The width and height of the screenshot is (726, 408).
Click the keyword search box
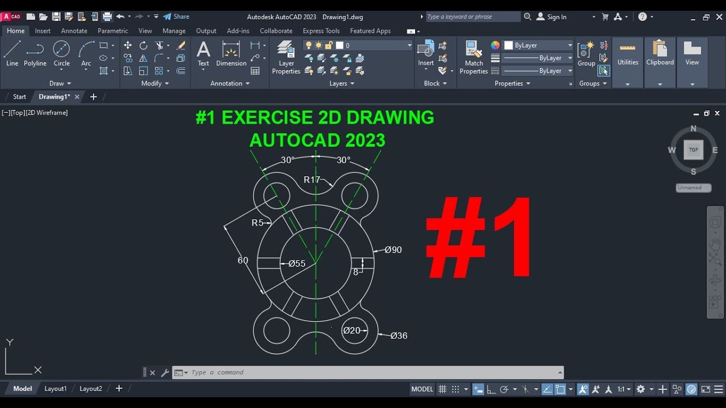[472, 17]
